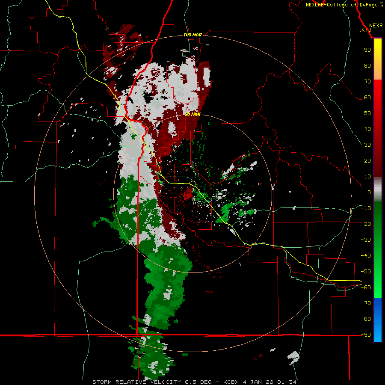Image resolution: width=385 pixels, height=385 pixels.
Task: Click the 50 knot scale label
Action: (x=367, y=113)
